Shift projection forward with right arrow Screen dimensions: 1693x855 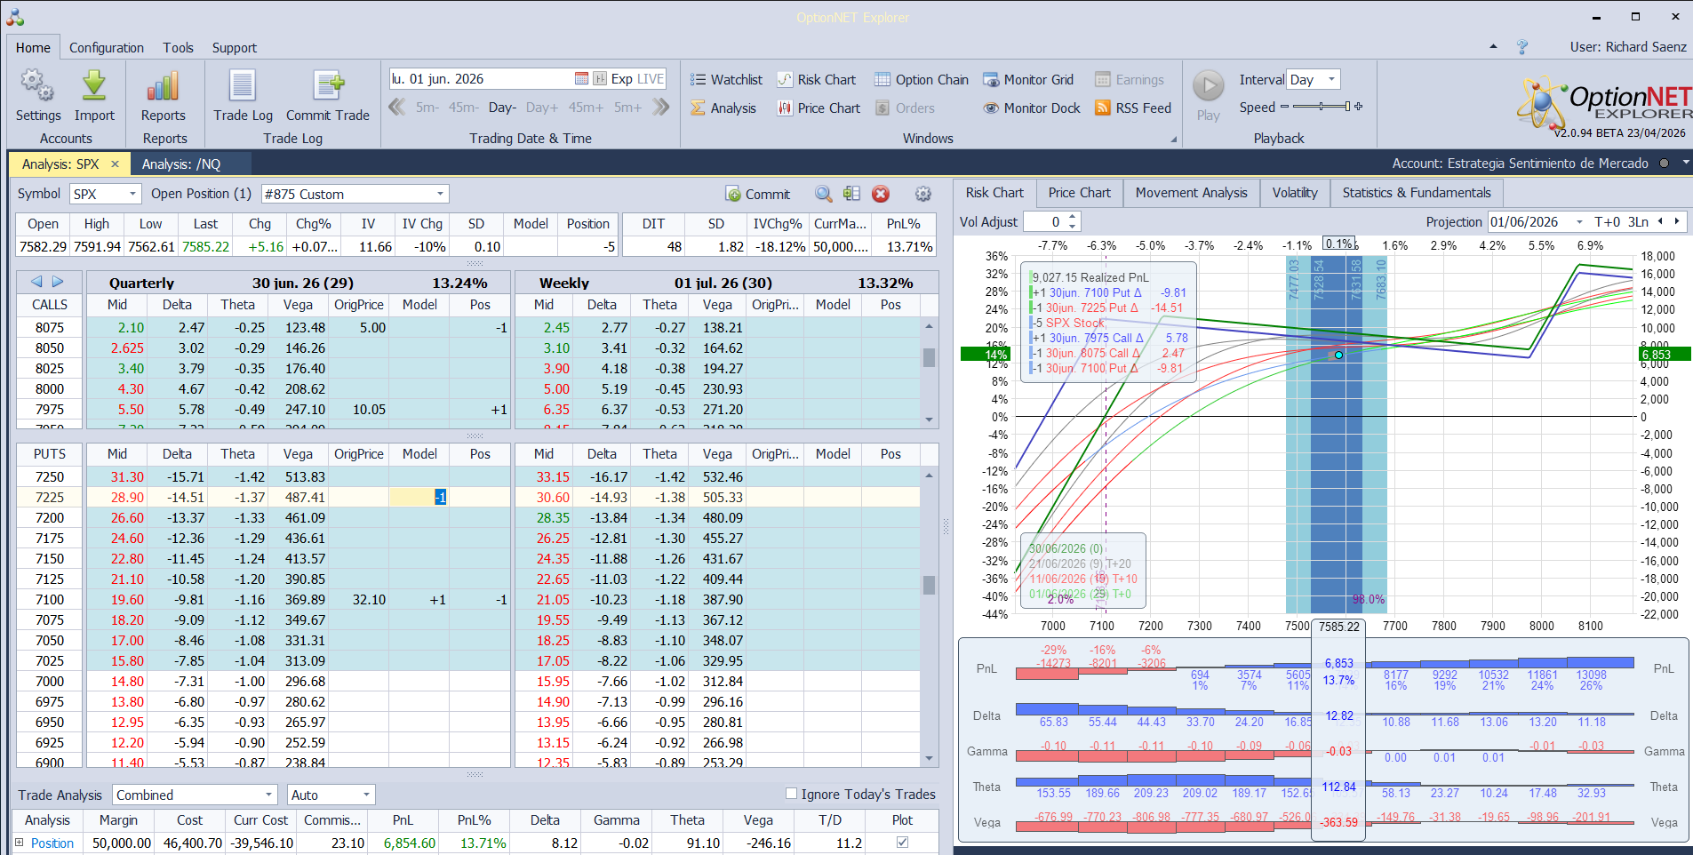(x=1677, y=221)
